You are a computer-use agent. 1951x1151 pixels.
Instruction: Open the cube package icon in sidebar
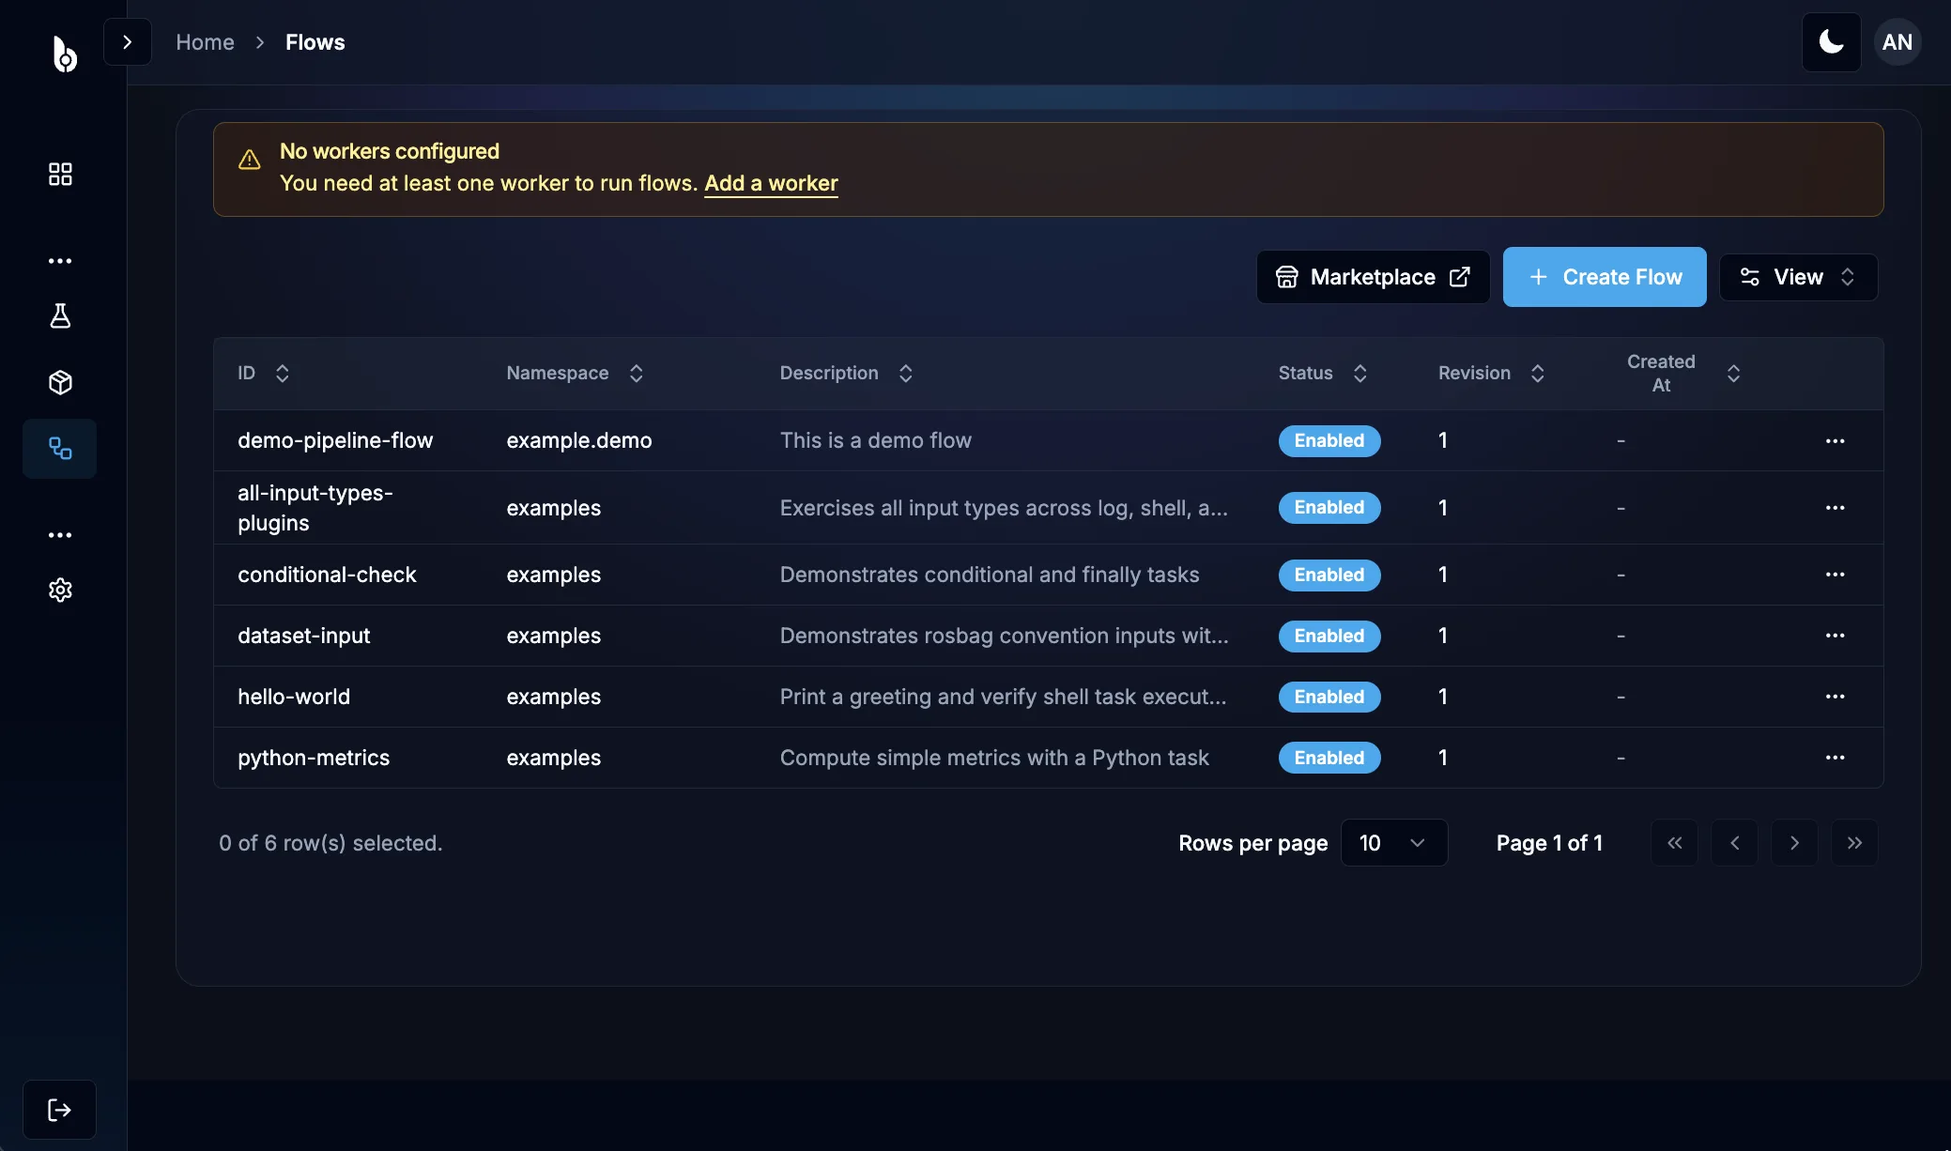pos(60,382)
